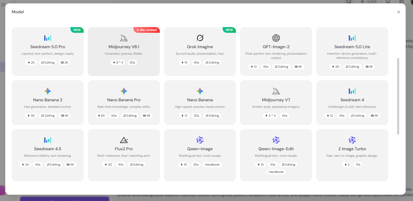Viewport: 413px width, 201px height.
Task: Click the 24 credits tag on Seedream 4.5
Action: pos(25,165)
